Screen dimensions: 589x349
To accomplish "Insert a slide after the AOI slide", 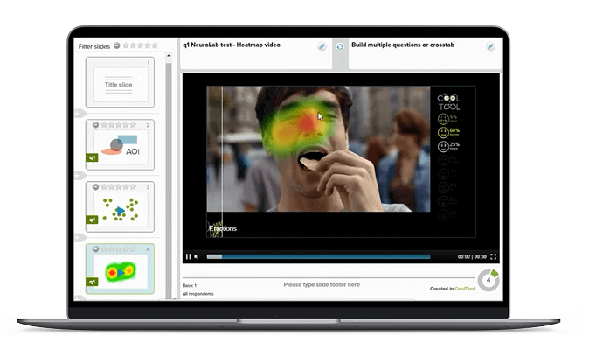I will click(80, 175).
